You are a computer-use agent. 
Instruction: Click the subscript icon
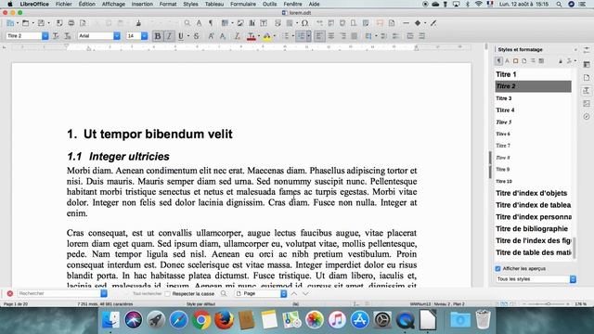click(223, 36)
